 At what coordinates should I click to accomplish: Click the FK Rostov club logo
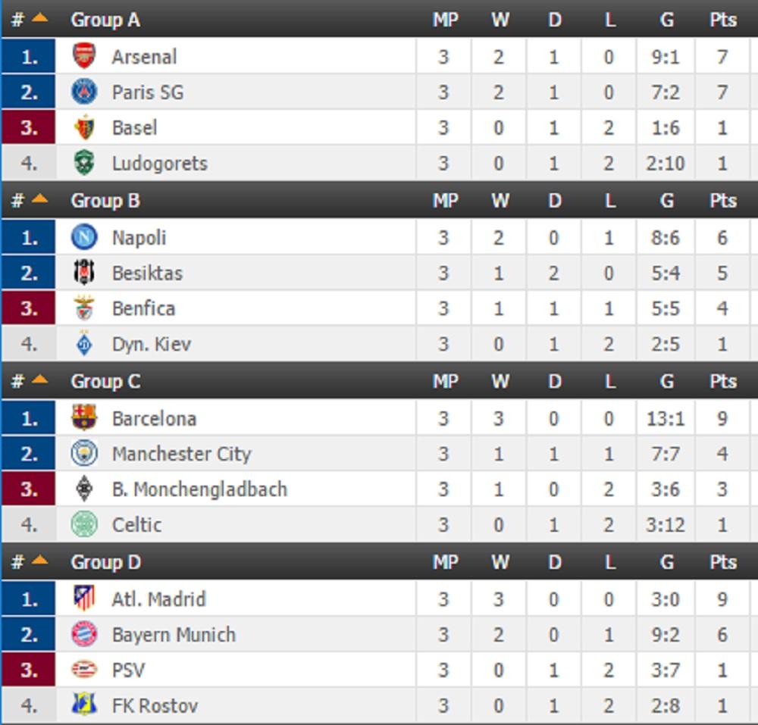click(84, 705)
